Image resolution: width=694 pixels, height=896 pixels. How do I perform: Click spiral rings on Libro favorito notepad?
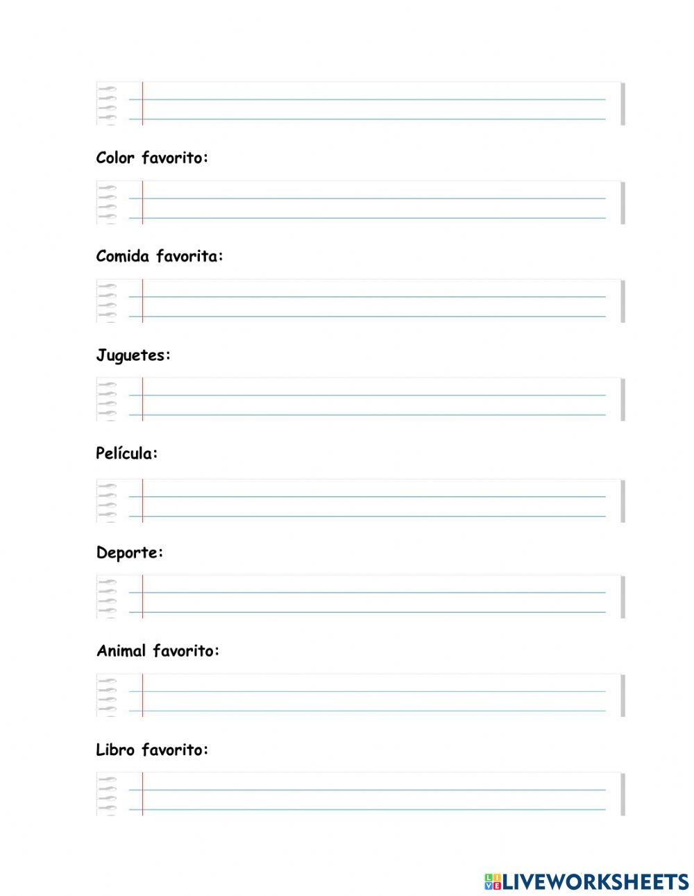click(x=107, y=794)
